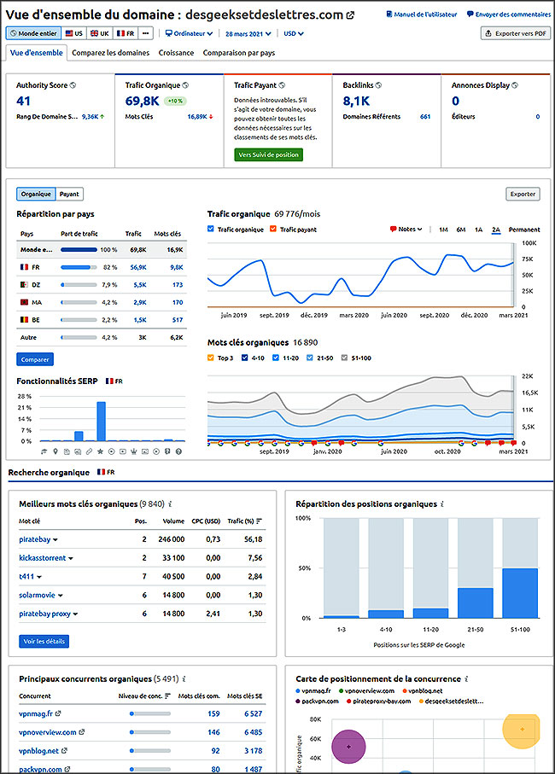Click FR traffic value 56,9K
The height and width of the screenshot is (774, 555).
tap(138, 267)
